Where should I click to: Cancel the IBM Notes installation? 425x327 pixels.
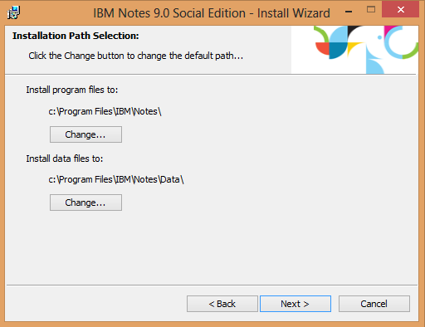pos(374,304)
